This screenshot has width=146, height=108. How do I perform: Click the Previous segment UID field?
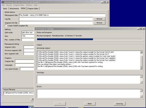[x=29, y=50]
